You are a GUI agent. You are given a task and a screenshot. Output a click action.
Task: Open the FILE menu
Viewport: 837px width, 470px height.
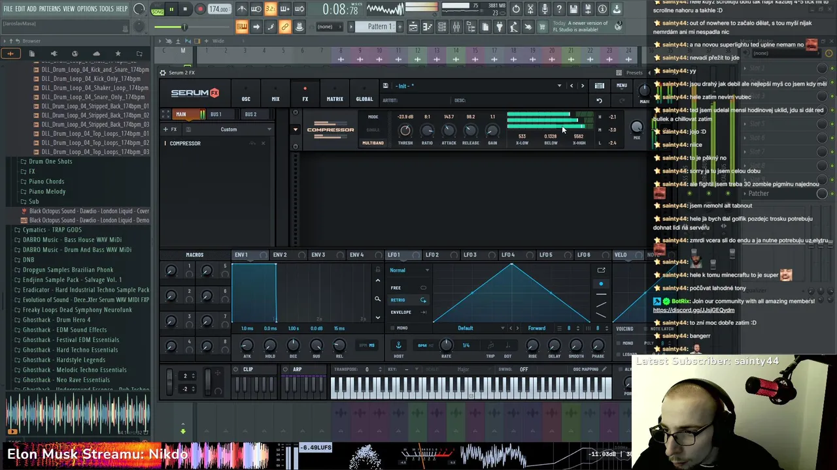click(x=8, y=9)
